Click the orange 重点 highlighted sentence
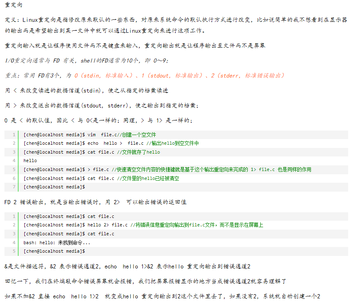The width and height of the screenshot is (353, 302). click(145, 76)
